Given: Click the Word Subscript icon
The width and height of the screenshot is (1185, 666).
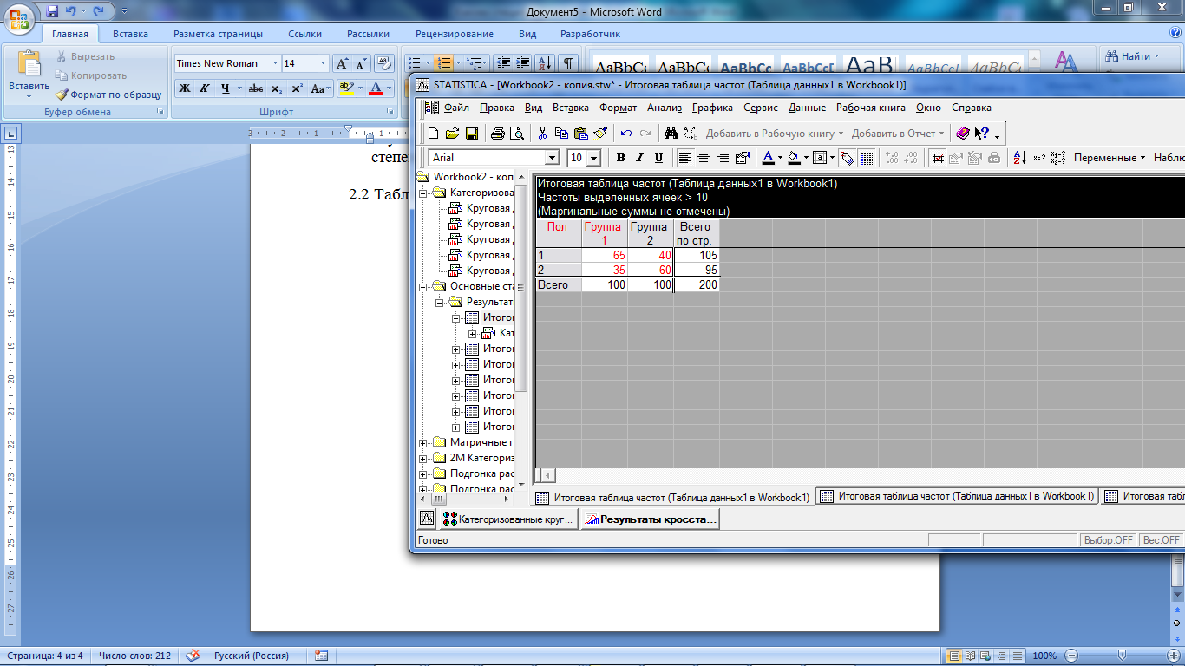Looking at the screenshot, I should pyautogui.click(x=276, y=88).
